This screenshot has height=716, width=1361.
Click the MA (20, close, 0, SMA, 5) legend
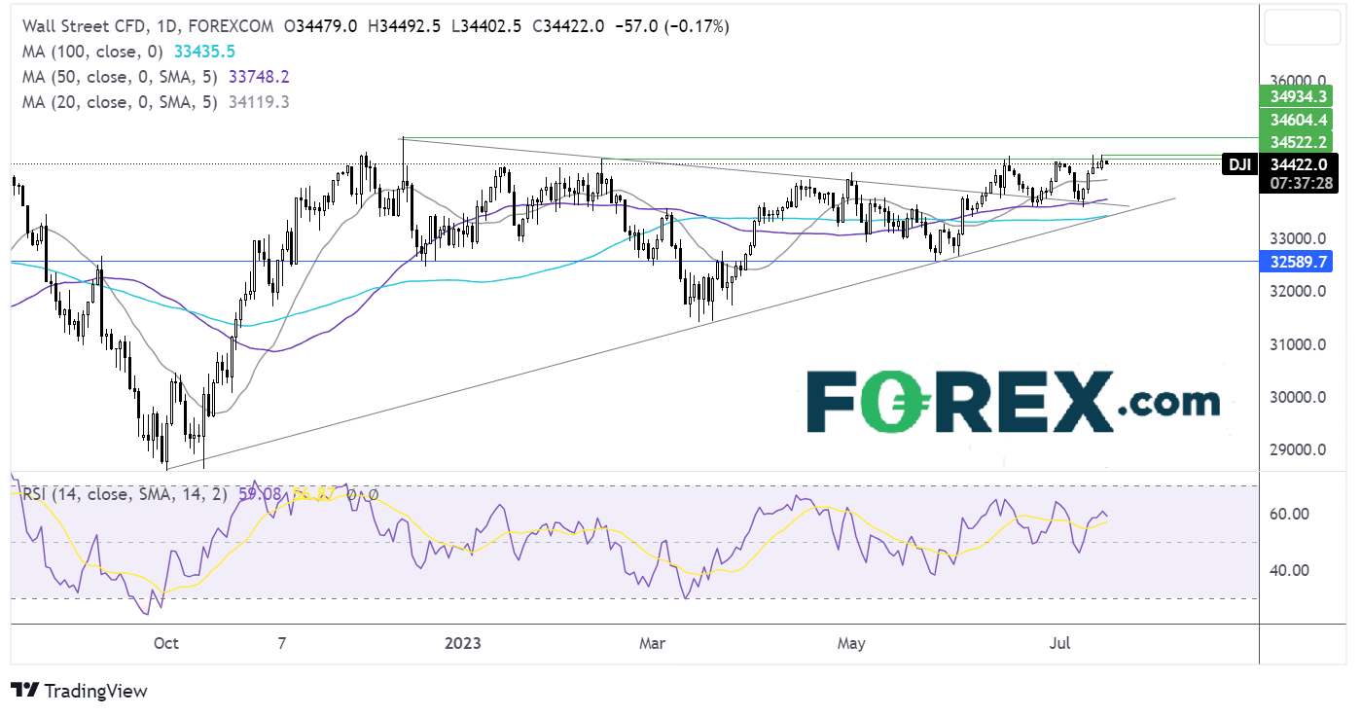tap(120, 101)
